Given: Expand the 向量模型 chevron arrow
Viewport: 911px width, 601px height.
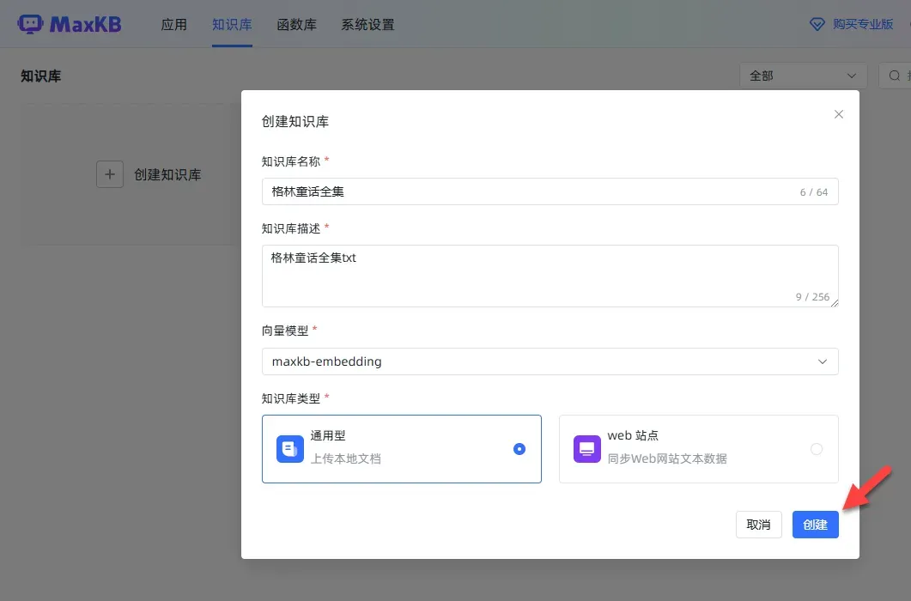Looking at the screenshot, I should coord(822,361).
